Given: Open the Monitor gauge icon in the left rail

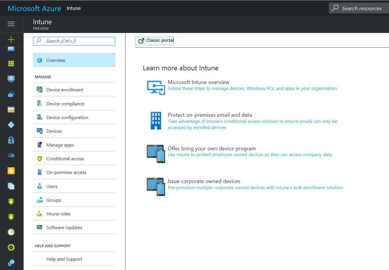Looking at the screenshot, I should (x=11, y=232).
